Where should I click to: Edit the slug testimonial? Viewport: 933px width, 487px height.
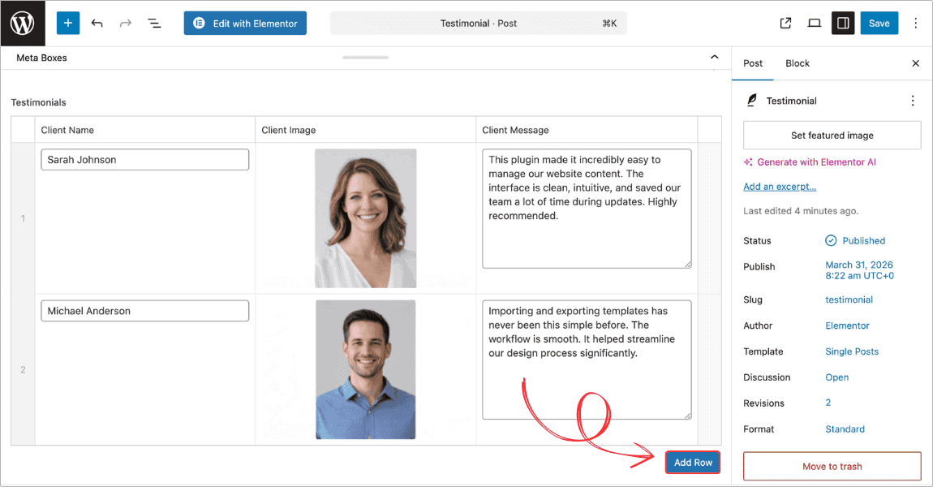pos(849,300)
